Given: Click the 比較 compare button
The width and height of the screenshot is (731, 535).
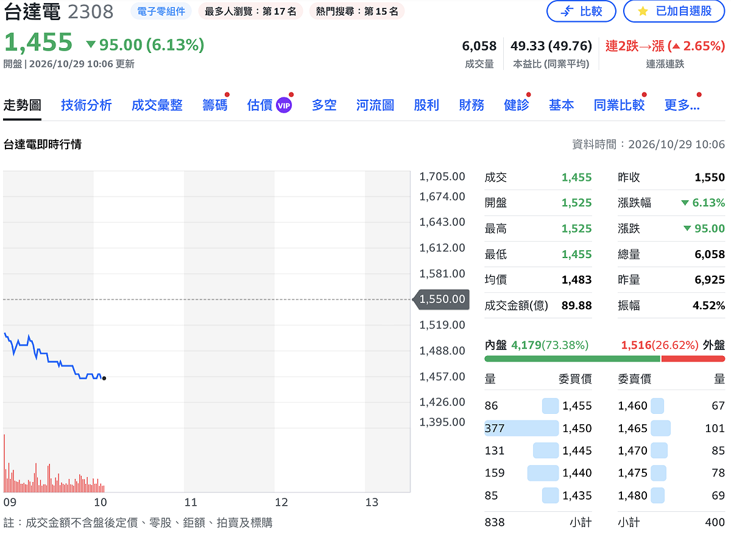Looking at the screenshot, I should (581, 11).
